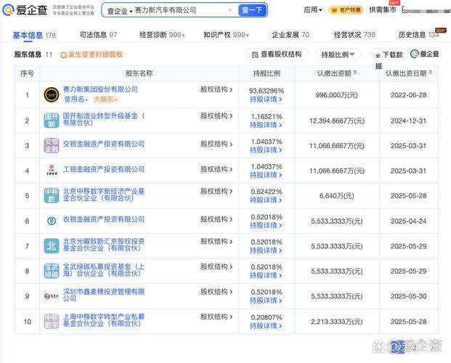
Task: Open 宝武绿碳私募投资基金 shareholder link
Action: [104, 270]
